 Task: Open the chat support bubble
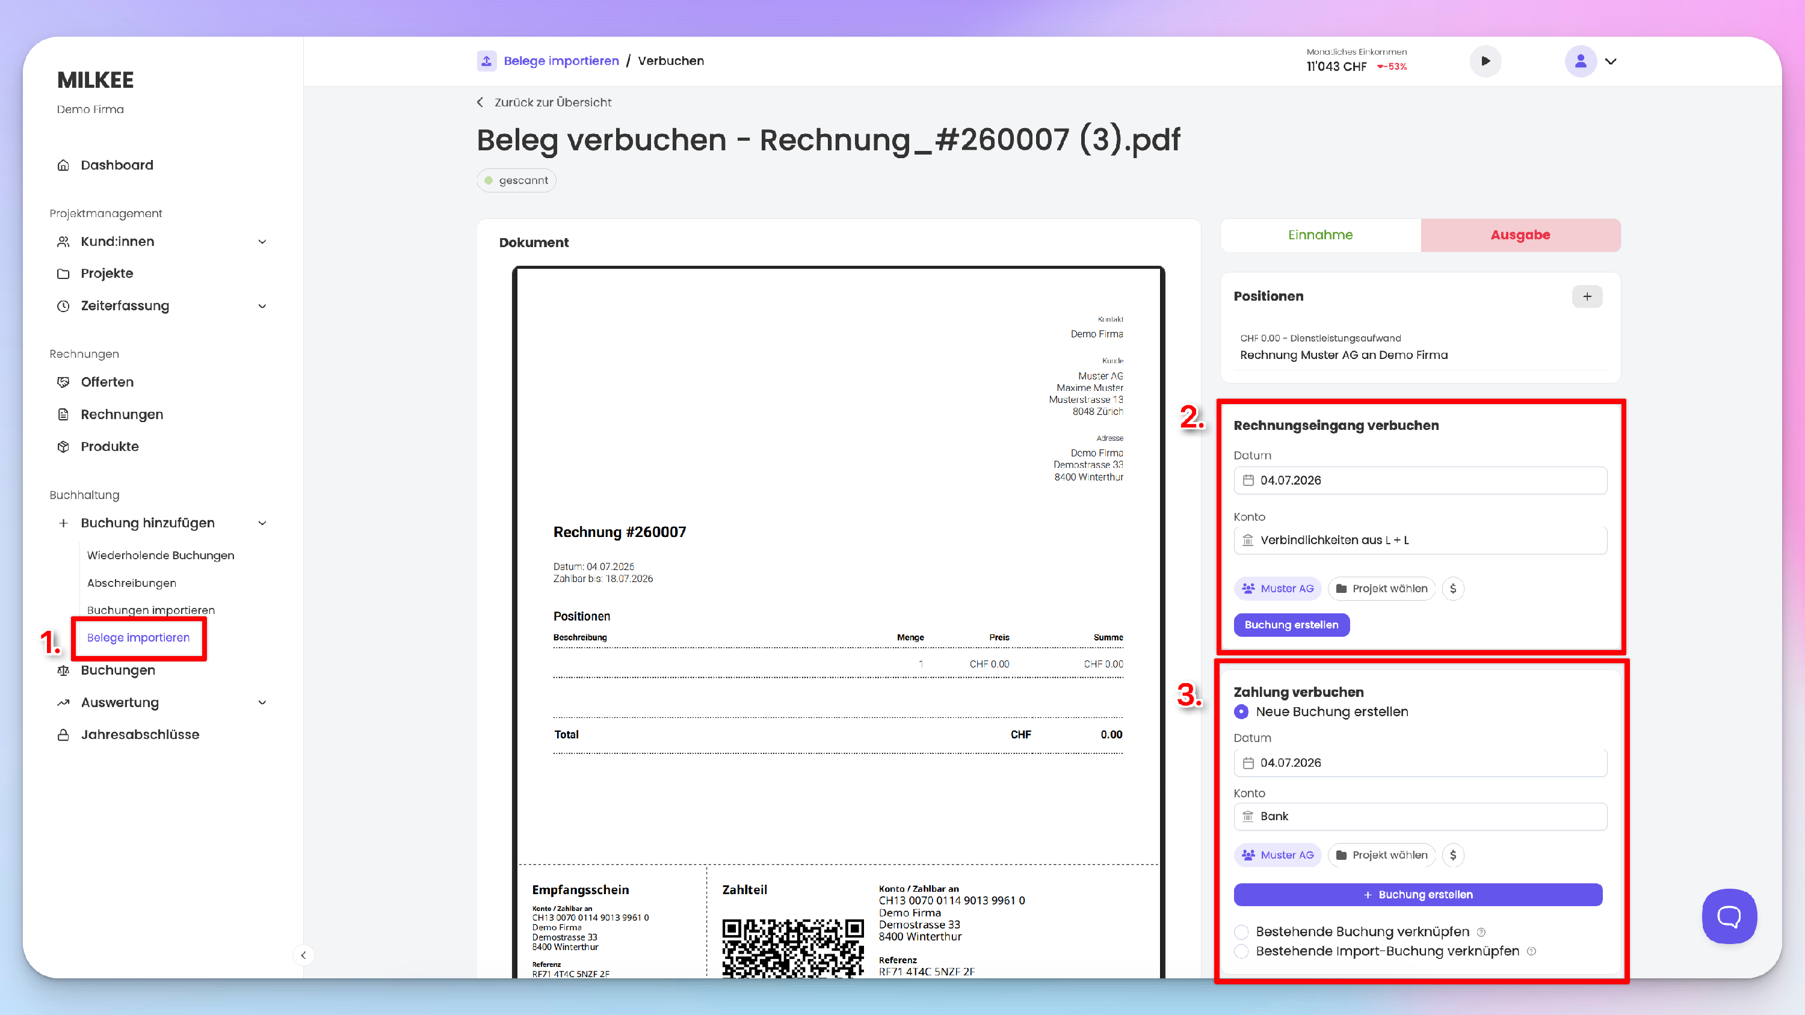click(x=1729, y=916)
